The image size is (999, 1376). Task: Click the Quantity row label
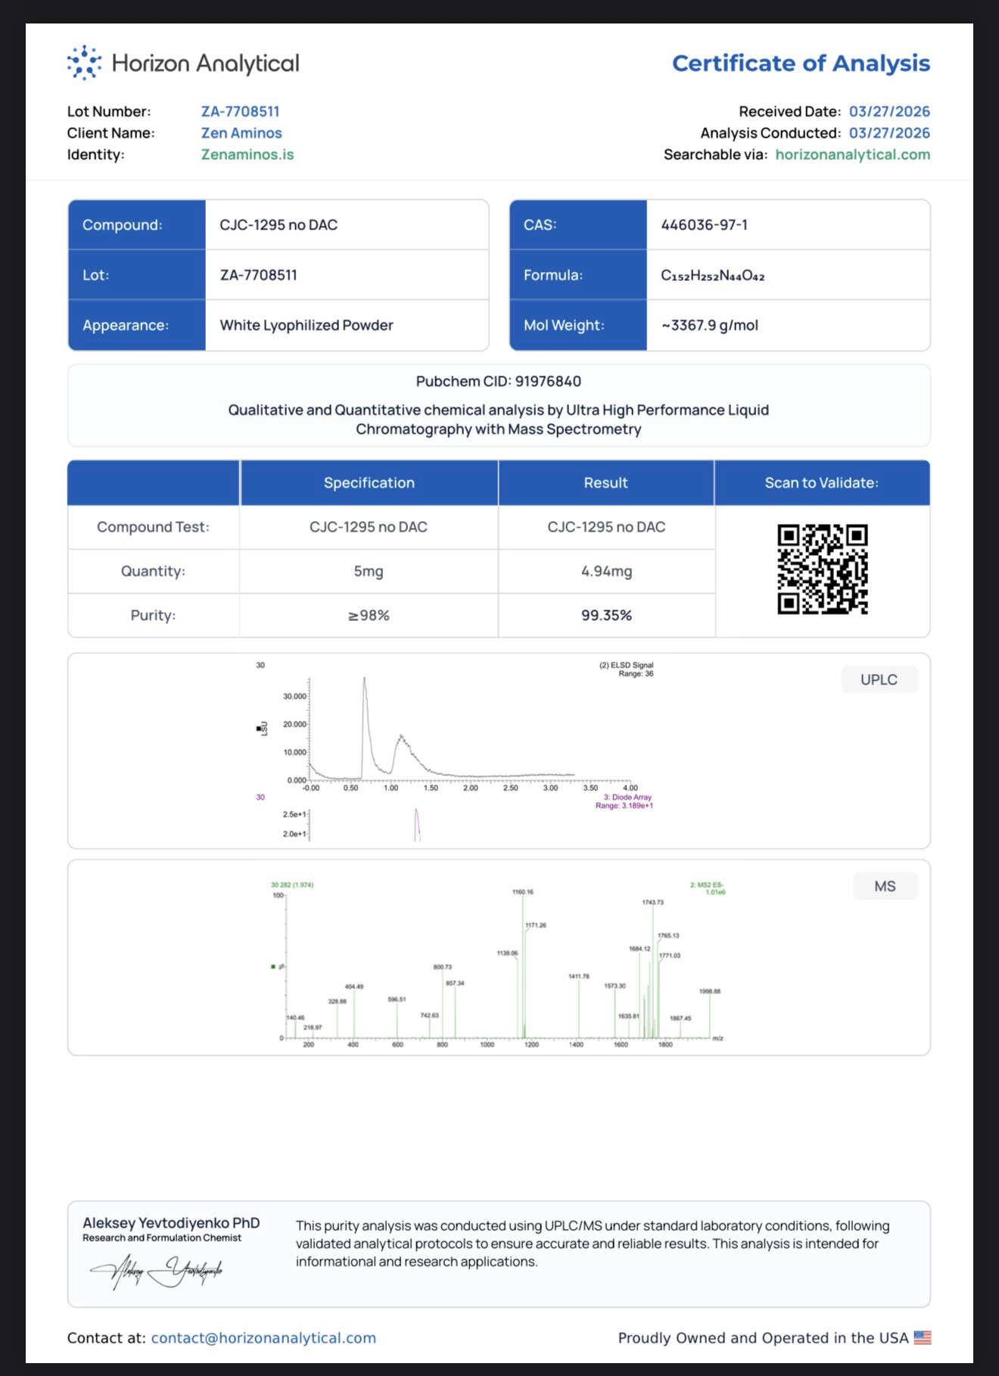click(153, 571)
